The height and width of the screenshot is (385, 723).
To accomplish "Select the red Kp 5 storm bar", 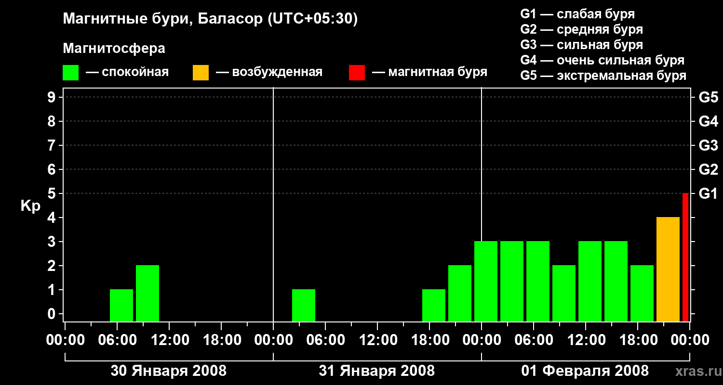I will point(685,257).
